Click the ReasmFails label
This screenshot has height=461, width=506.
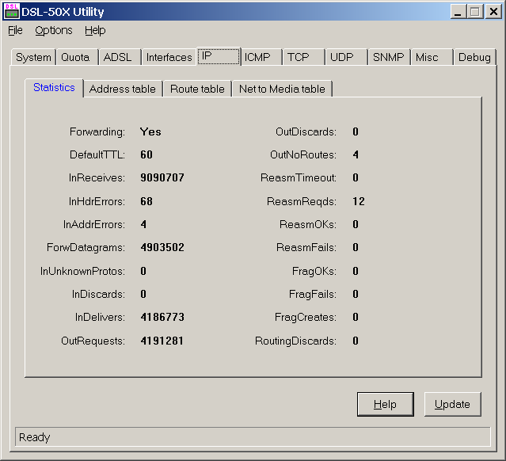[x=306, y=247]
